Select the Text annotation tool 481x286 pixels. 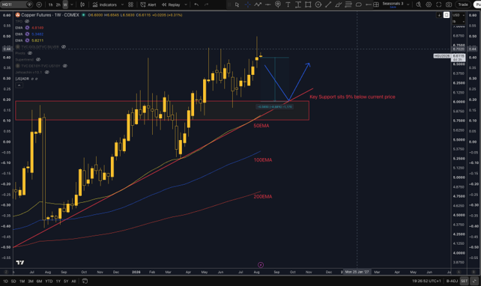tap(288, 4)
